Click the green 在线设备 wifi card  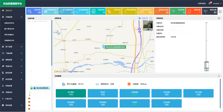pyautogui.click(x=178, y=11)
